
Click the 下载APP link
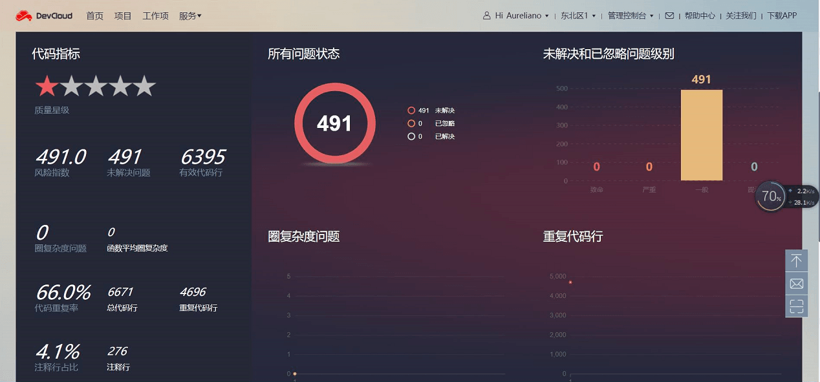(782, 16)
